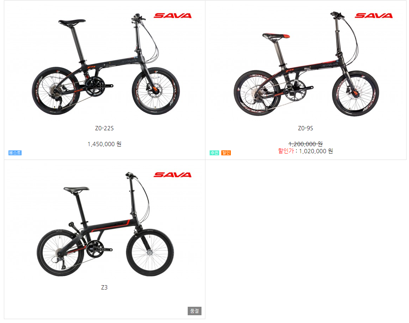Click the crossed-out 1,200,000 원 price
Screen dimensions: 409x323
(305, 144)
